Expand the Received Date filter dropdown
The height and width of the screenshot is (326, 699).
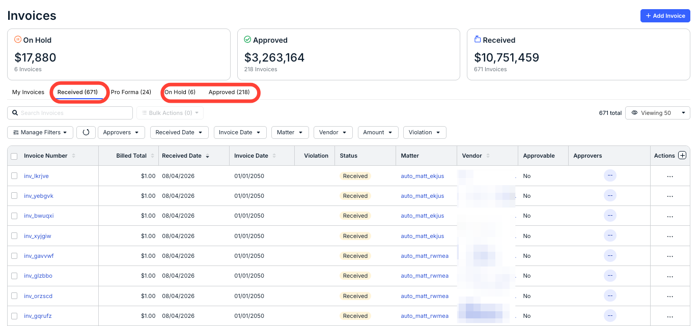coord(179,132)
